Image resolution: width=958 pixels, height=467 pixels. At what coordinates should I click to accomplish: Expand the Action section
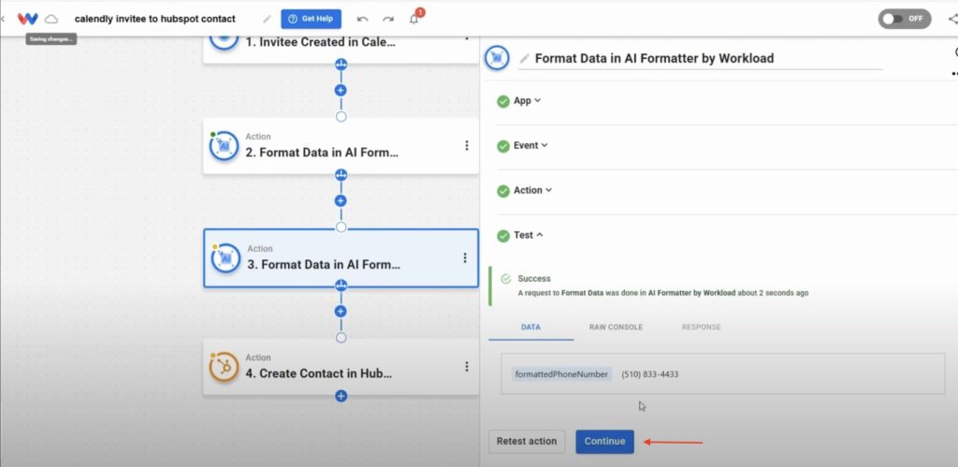(x=532, y=190)
